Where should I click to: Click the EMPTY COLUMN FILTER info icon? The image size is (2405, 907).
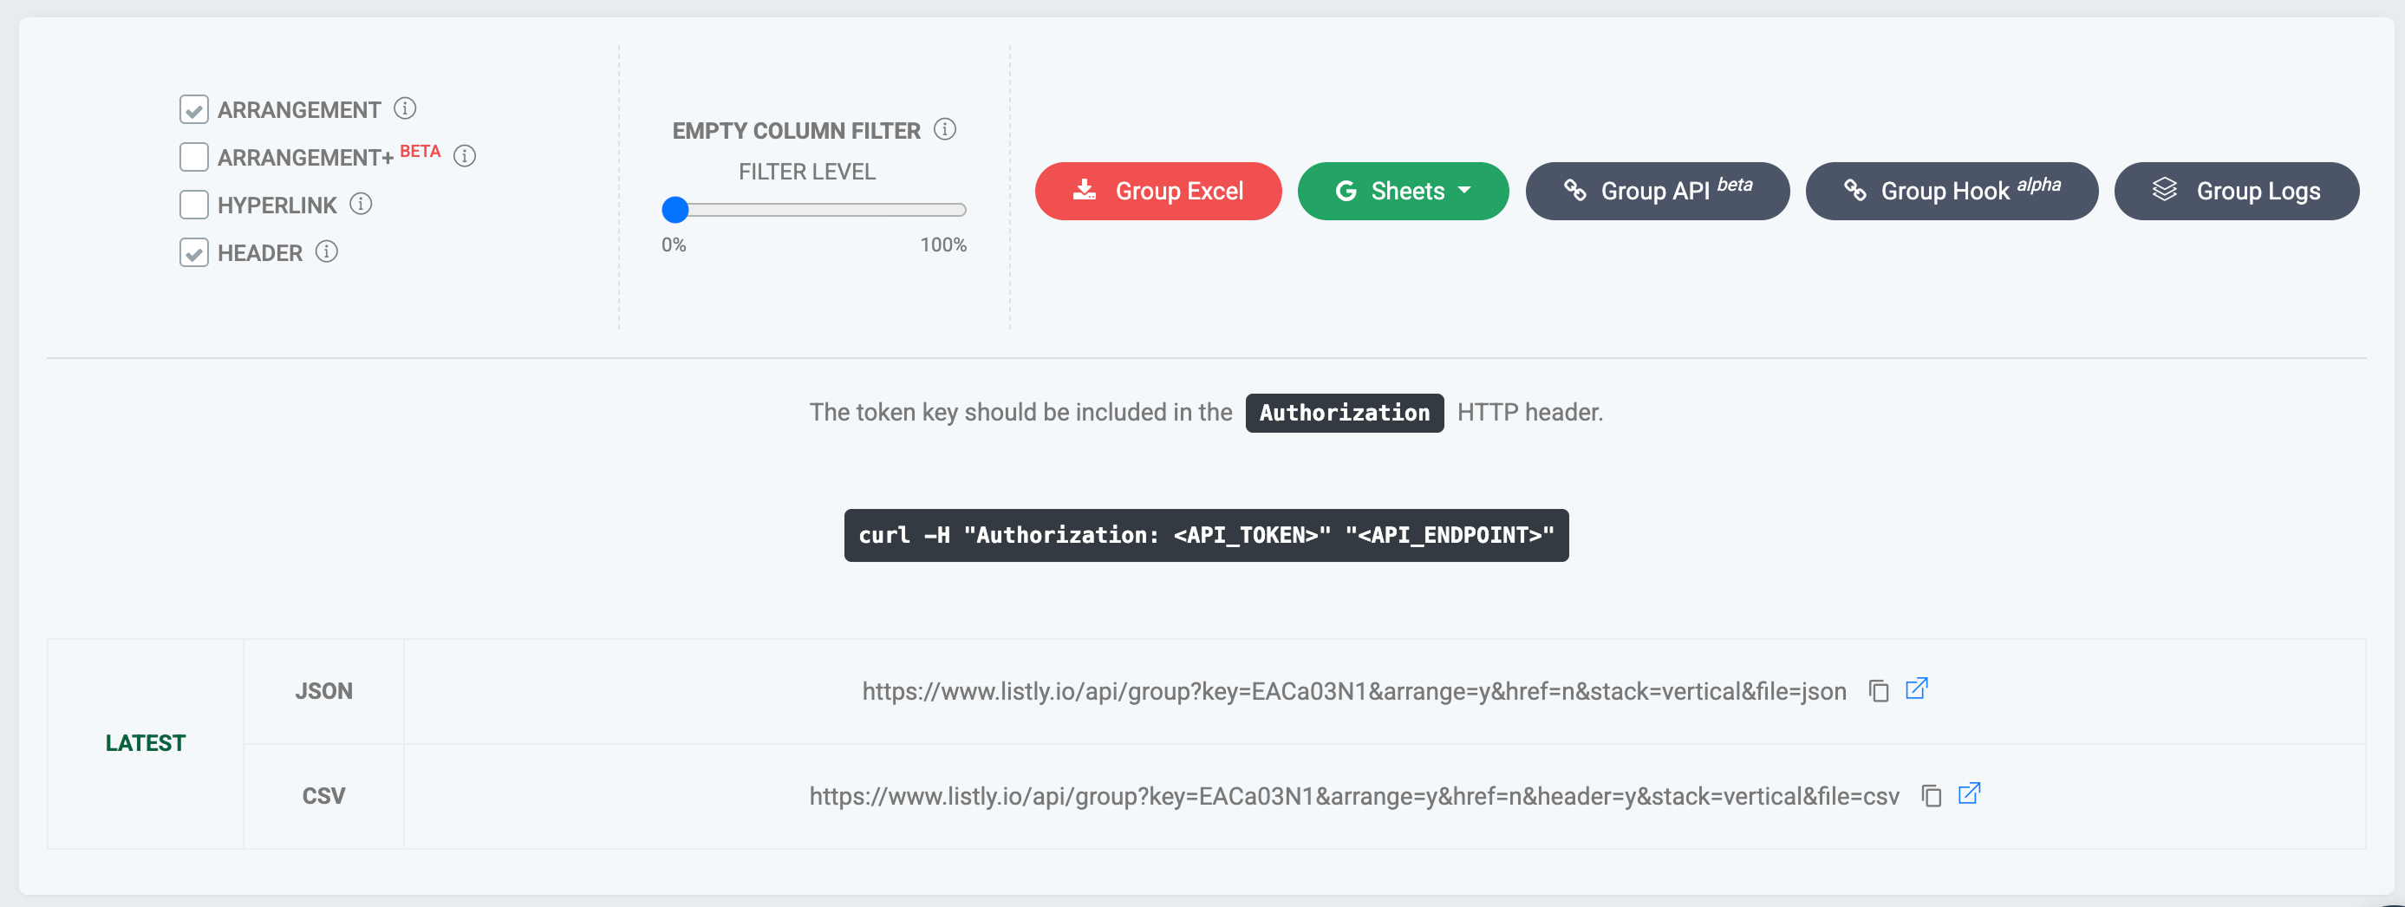944,129
